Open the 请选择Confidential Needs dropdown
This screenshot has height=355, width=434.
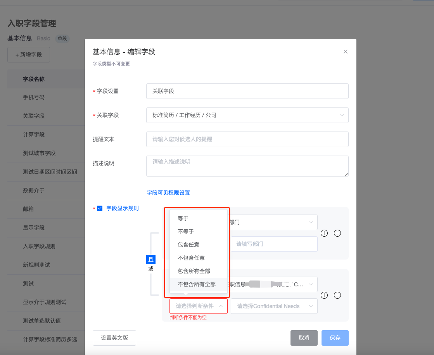point(274,306)
